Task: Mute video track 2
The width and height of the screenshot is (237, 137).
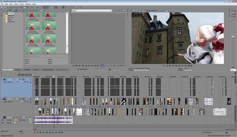Action: click(x=27, y=99)
